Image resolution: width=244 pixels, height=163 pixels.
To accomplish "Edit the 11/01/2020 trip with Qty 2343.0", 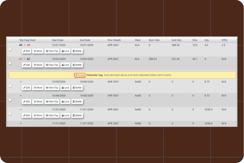I will 26,116.
